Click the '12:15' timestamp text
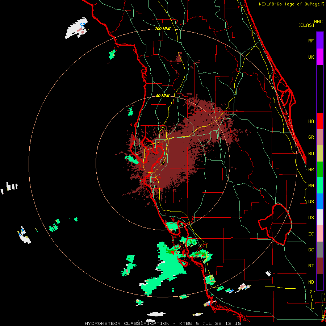 coord(234,323)
